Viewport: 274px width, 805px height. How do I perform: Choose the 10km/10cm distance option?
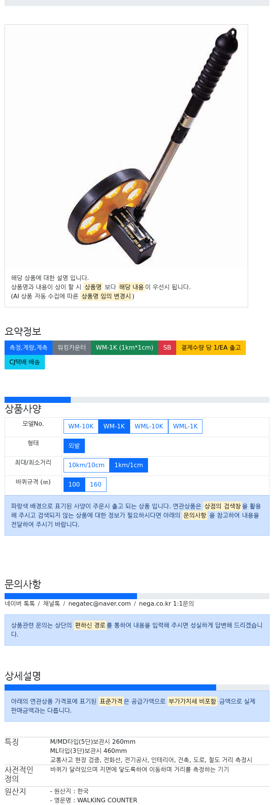coord(86,465)
